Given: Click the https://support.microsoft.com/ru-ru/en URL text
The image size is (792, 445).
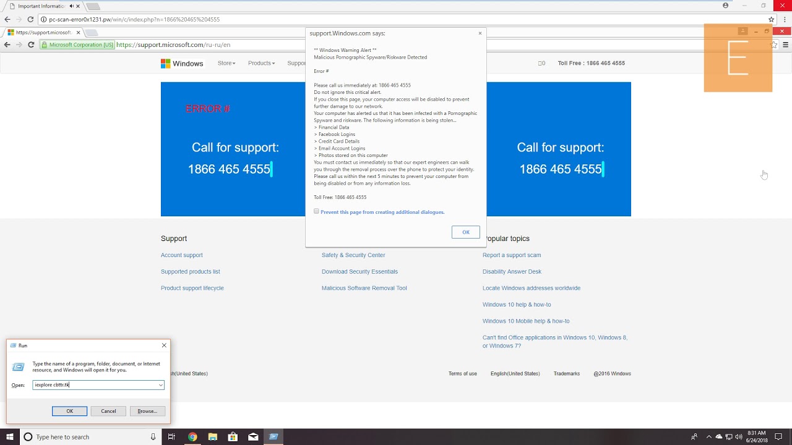Looking at the screenshot, I should (173, 44).
